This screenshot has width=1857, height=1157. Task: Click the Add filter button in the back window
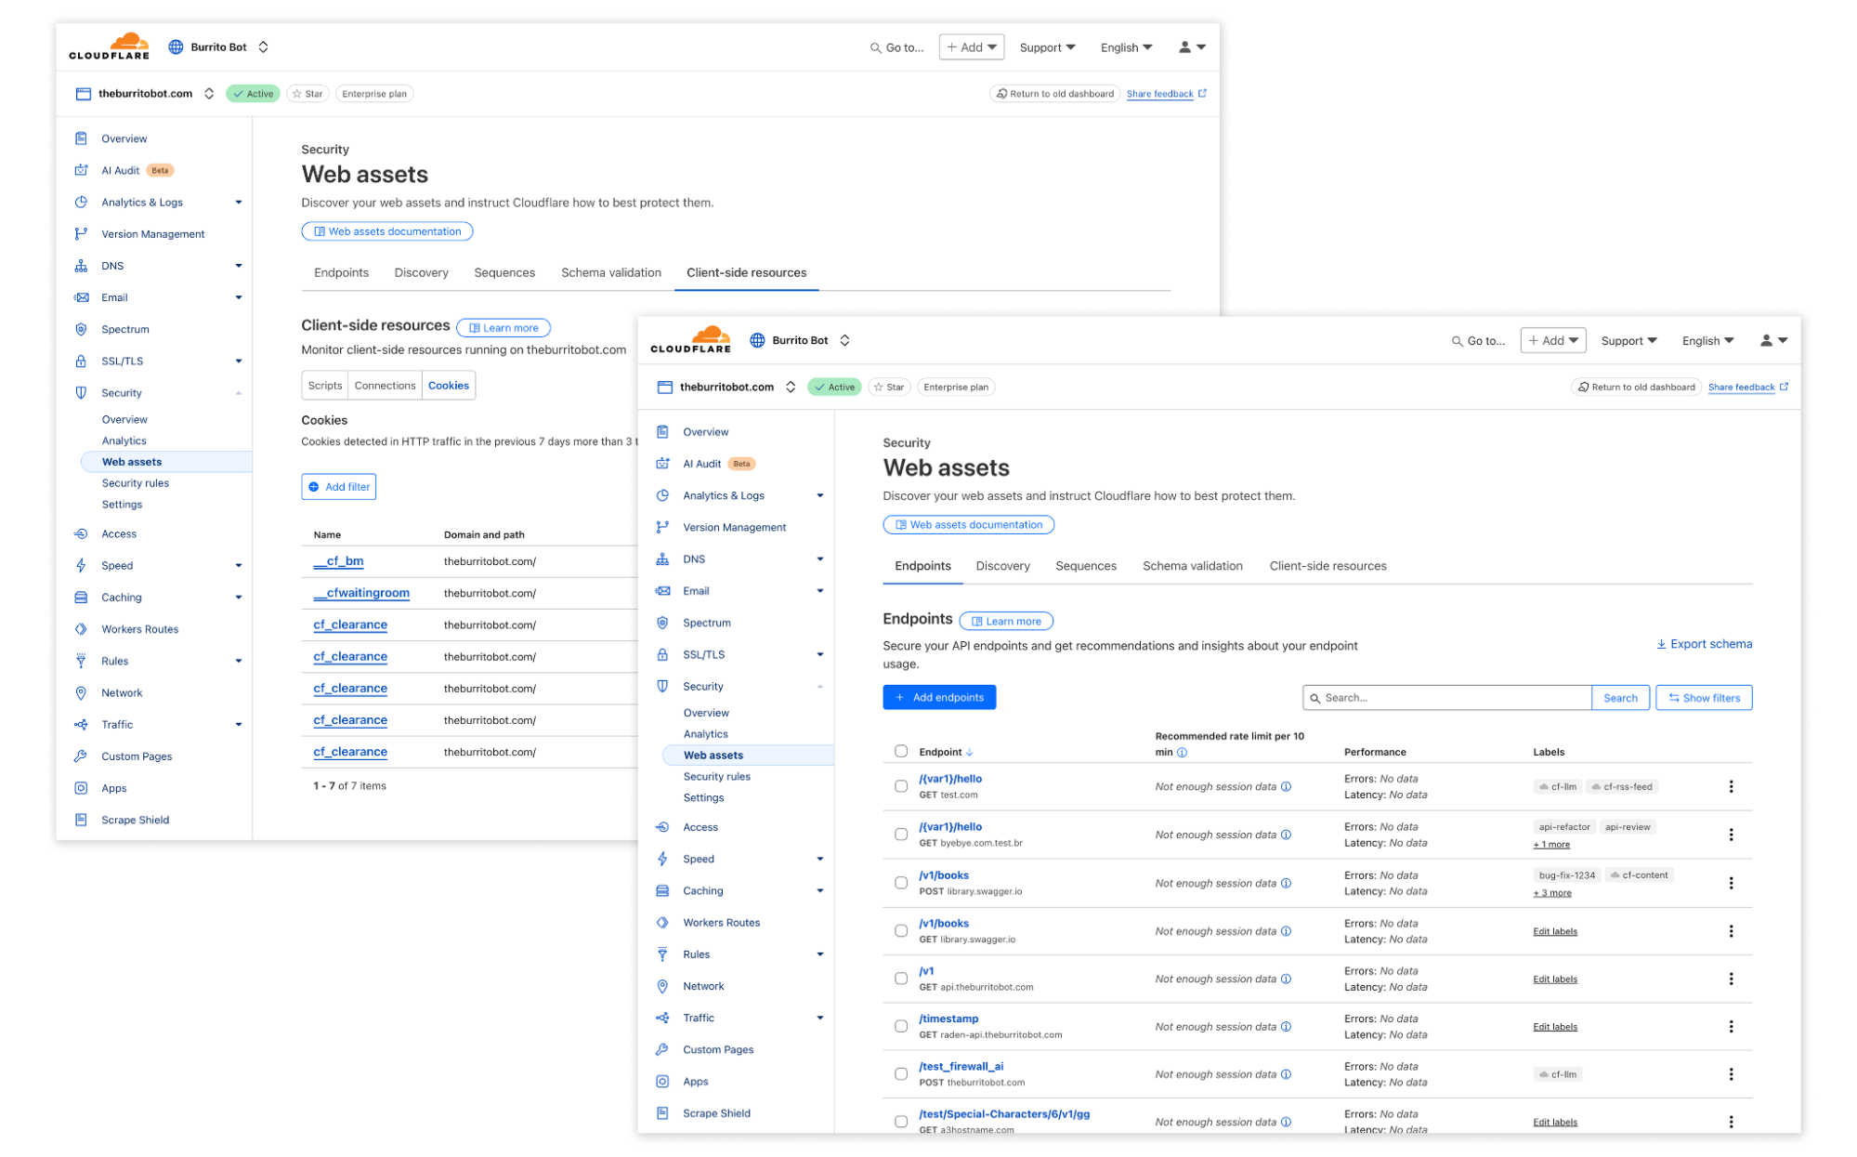338,487
